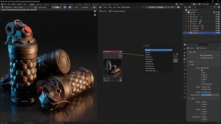Image resolution: width=221 pixels, height=124 pixels.
Task: Open the World properties tab
Action: pos(184,65)
